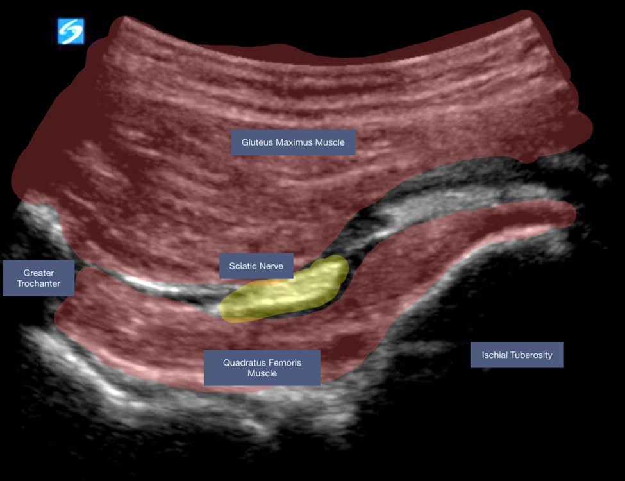
Task: Select the Greater Trochanter label
Action: 38,278
